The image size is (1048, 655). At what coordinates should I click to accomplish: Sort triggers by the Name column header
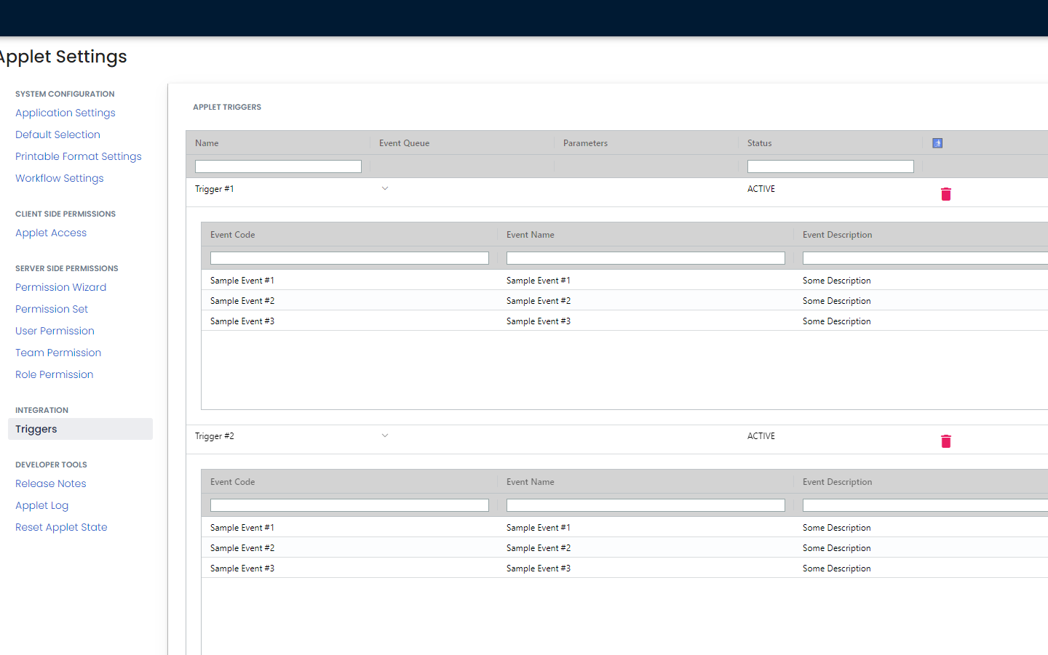click(x=207, y=143)
